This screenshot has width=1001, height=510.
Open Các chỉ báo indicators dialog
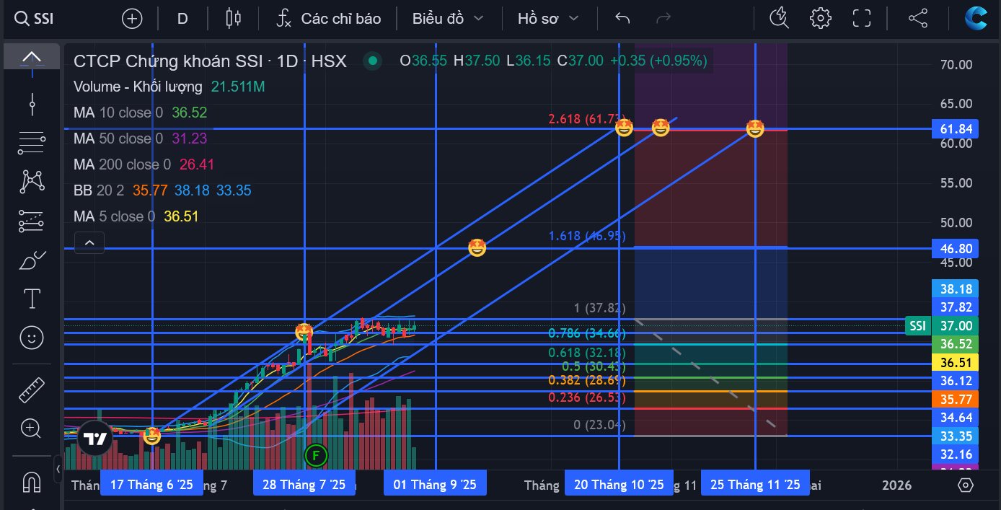point(328,19)
